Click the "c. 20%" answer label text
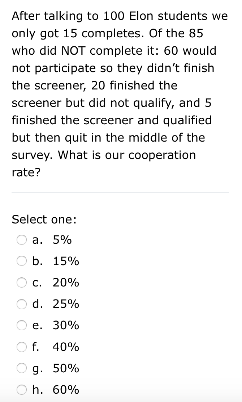 point(56,282)
